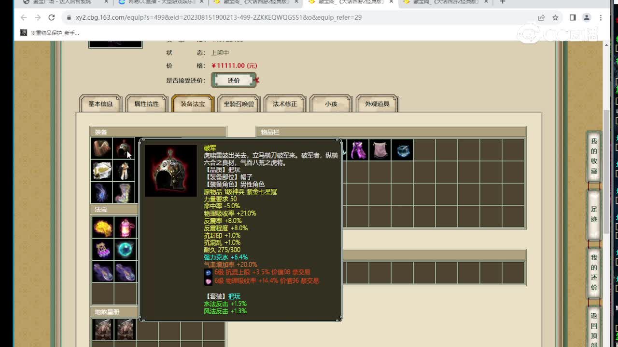Click the 上架中 status text
The width and height of the screenshot is (618, 347).
pyautogui.click(x=220, y=53)
